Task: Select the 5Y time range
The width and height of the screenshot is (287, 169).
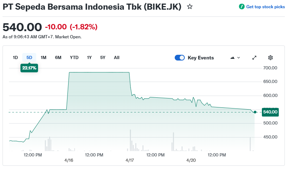Action: click(103, 58)
